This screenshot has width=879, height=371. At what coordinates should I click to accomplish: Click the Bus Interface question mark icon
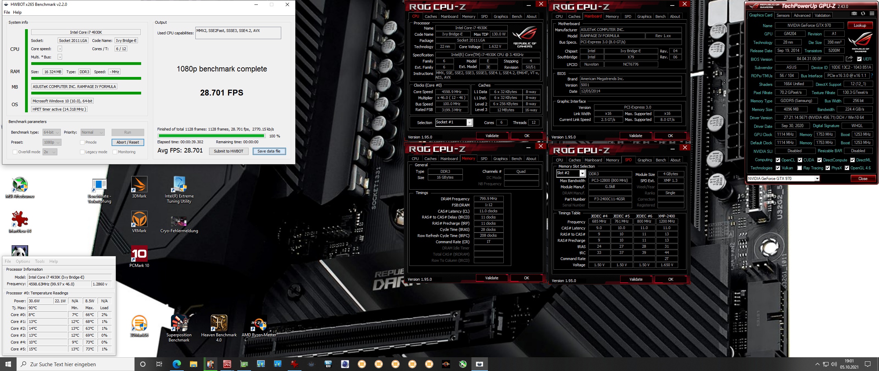coord(872,76)
